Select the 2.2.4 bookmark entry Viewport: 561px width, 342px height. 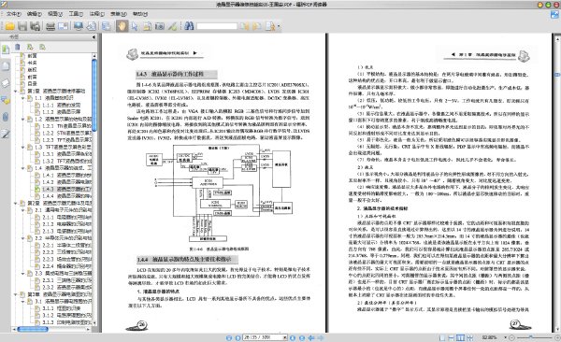67,266
